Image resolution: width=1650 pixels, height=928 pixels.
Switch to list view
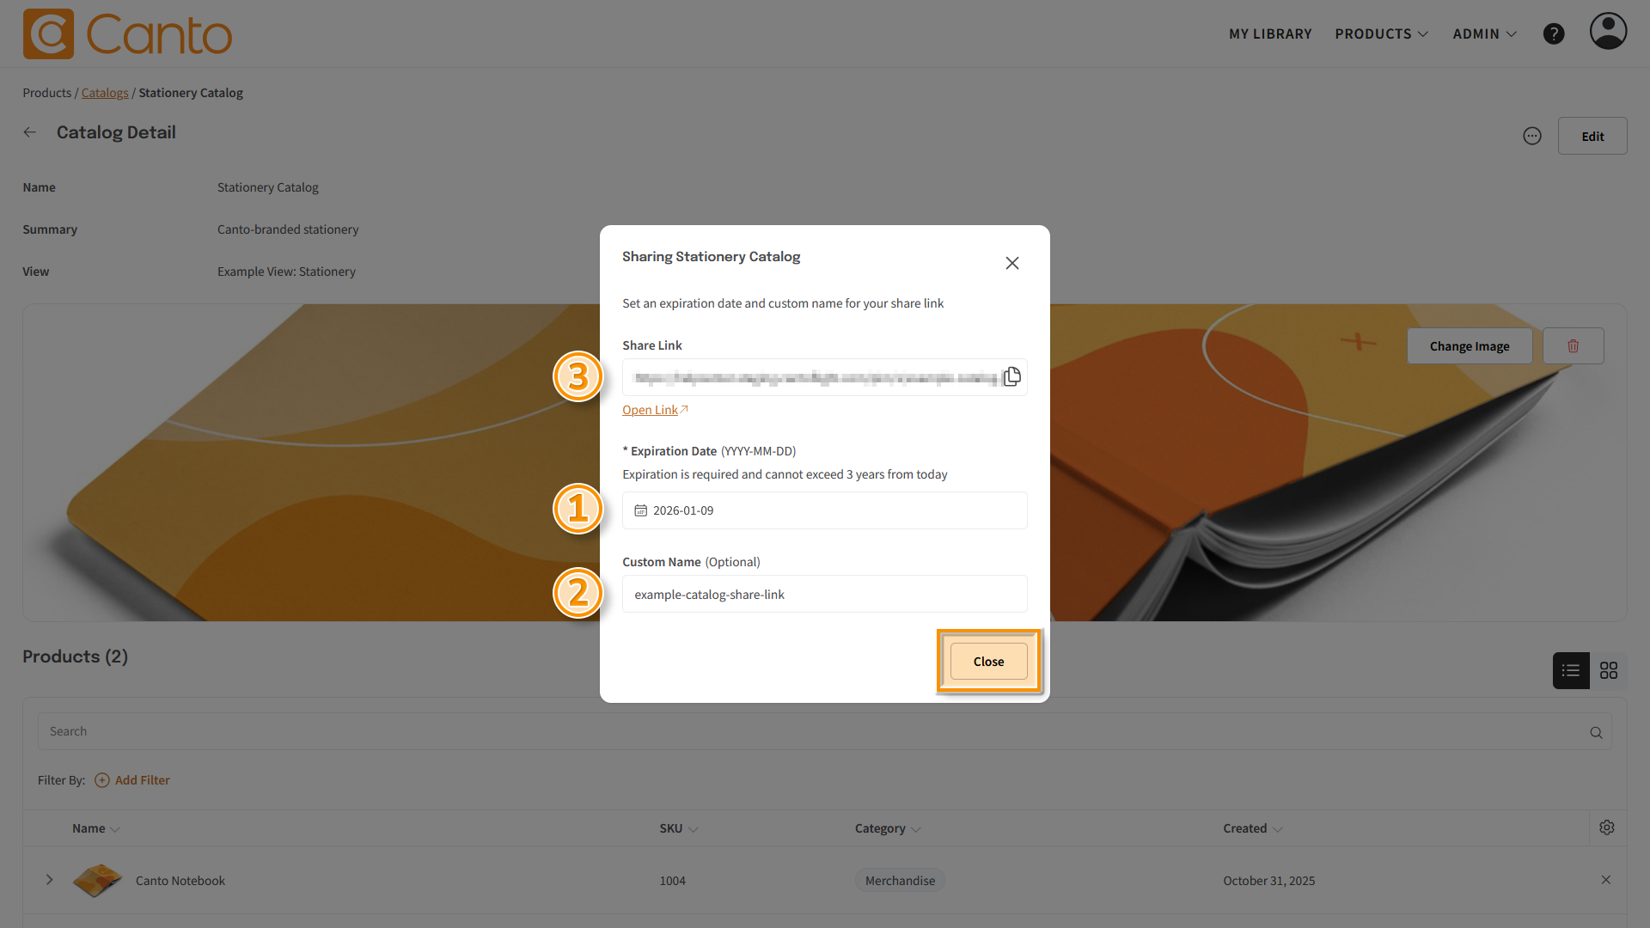click(1571, 670)
